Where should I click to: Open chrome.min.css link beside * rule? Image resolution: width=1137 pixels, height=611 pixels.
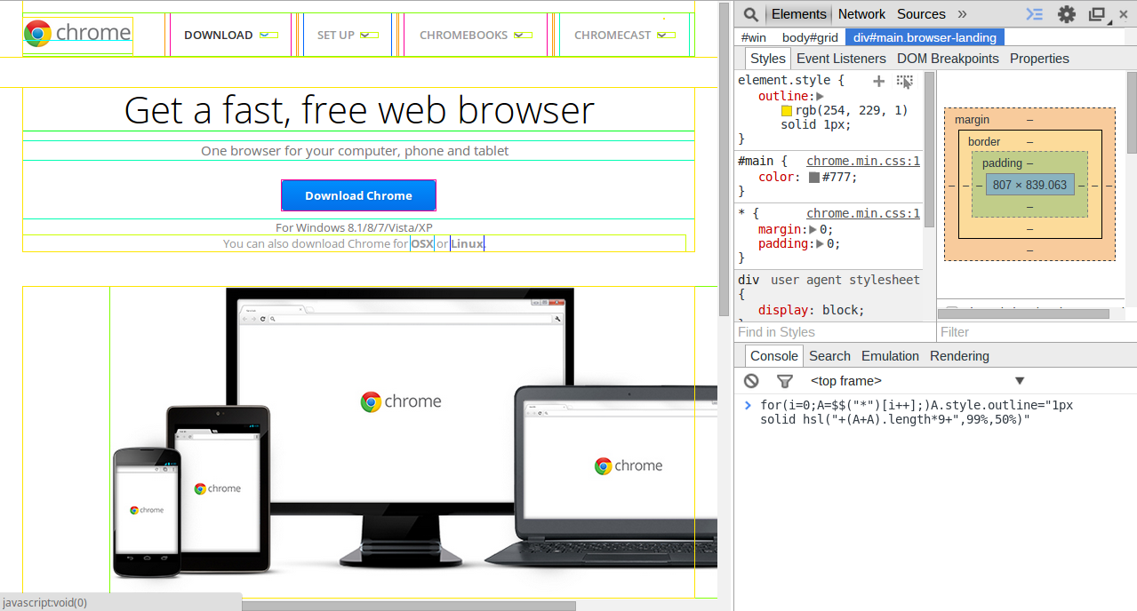(863, 213)
